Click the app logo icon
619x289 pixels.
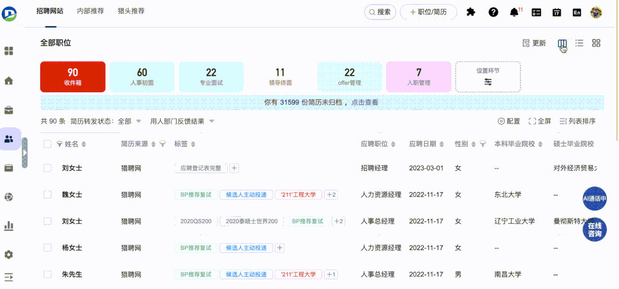(x=9, y=13)
